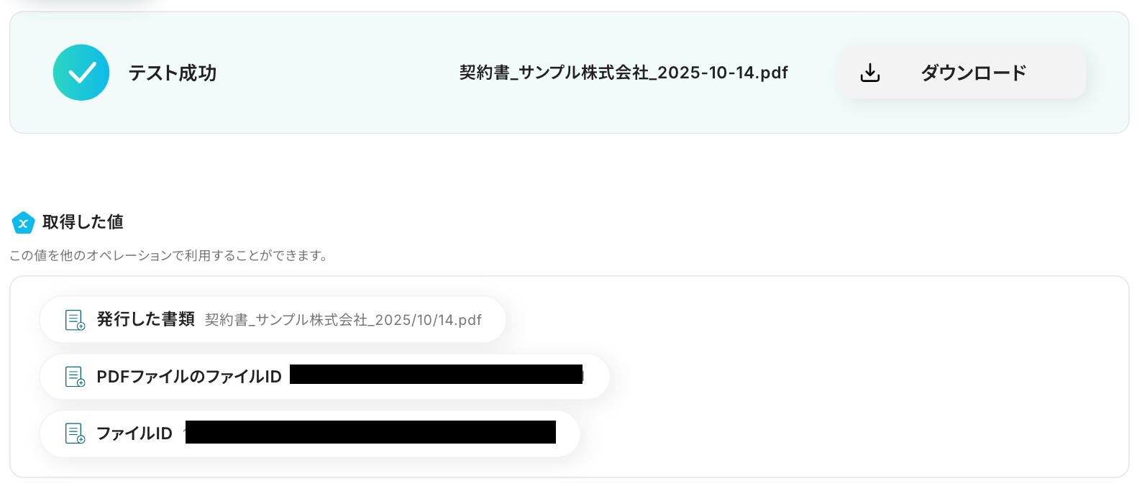The height and width of the screenshot is (486, 1142).
Task: Select the PDFファイルのファイルID label
Action: [189, 377]
